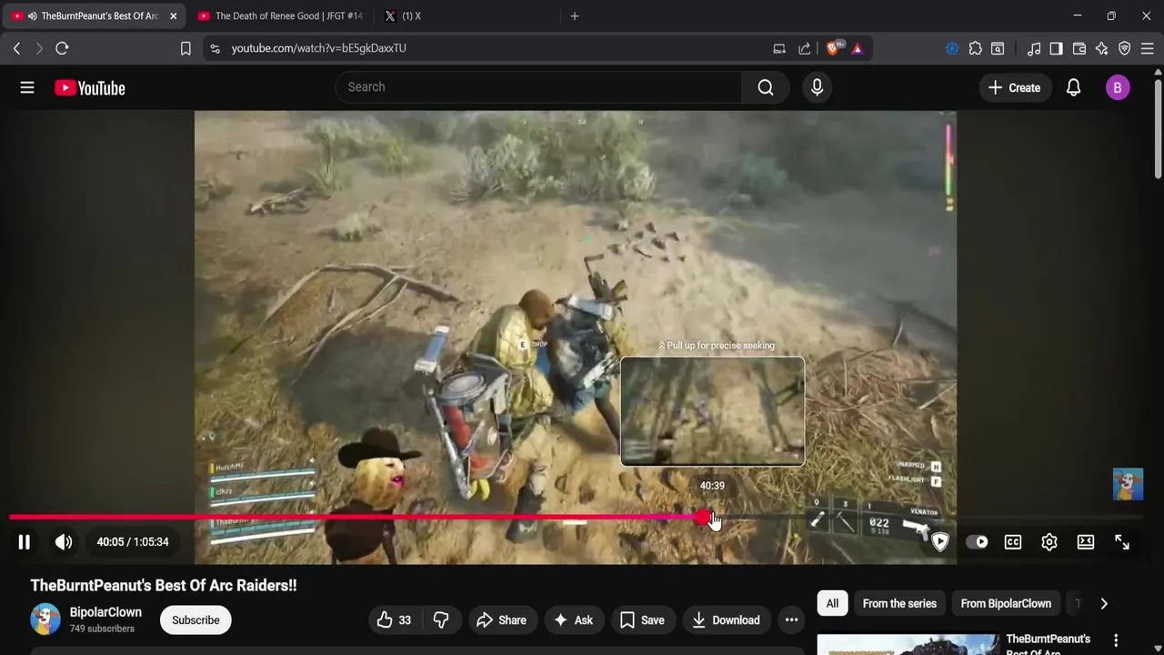Viewport: 1164px width, 655px height.
Task: Go forward in browser history
Action: pos(39,48)
